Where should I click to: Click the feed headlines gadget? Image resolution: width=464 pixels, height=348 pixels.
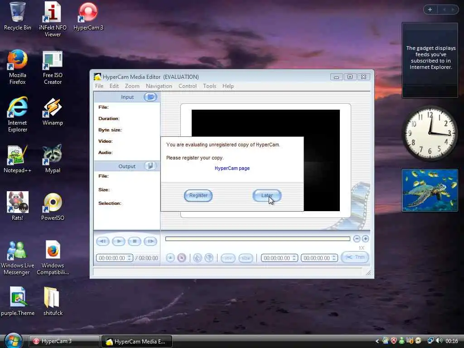(x=430, y=60)
